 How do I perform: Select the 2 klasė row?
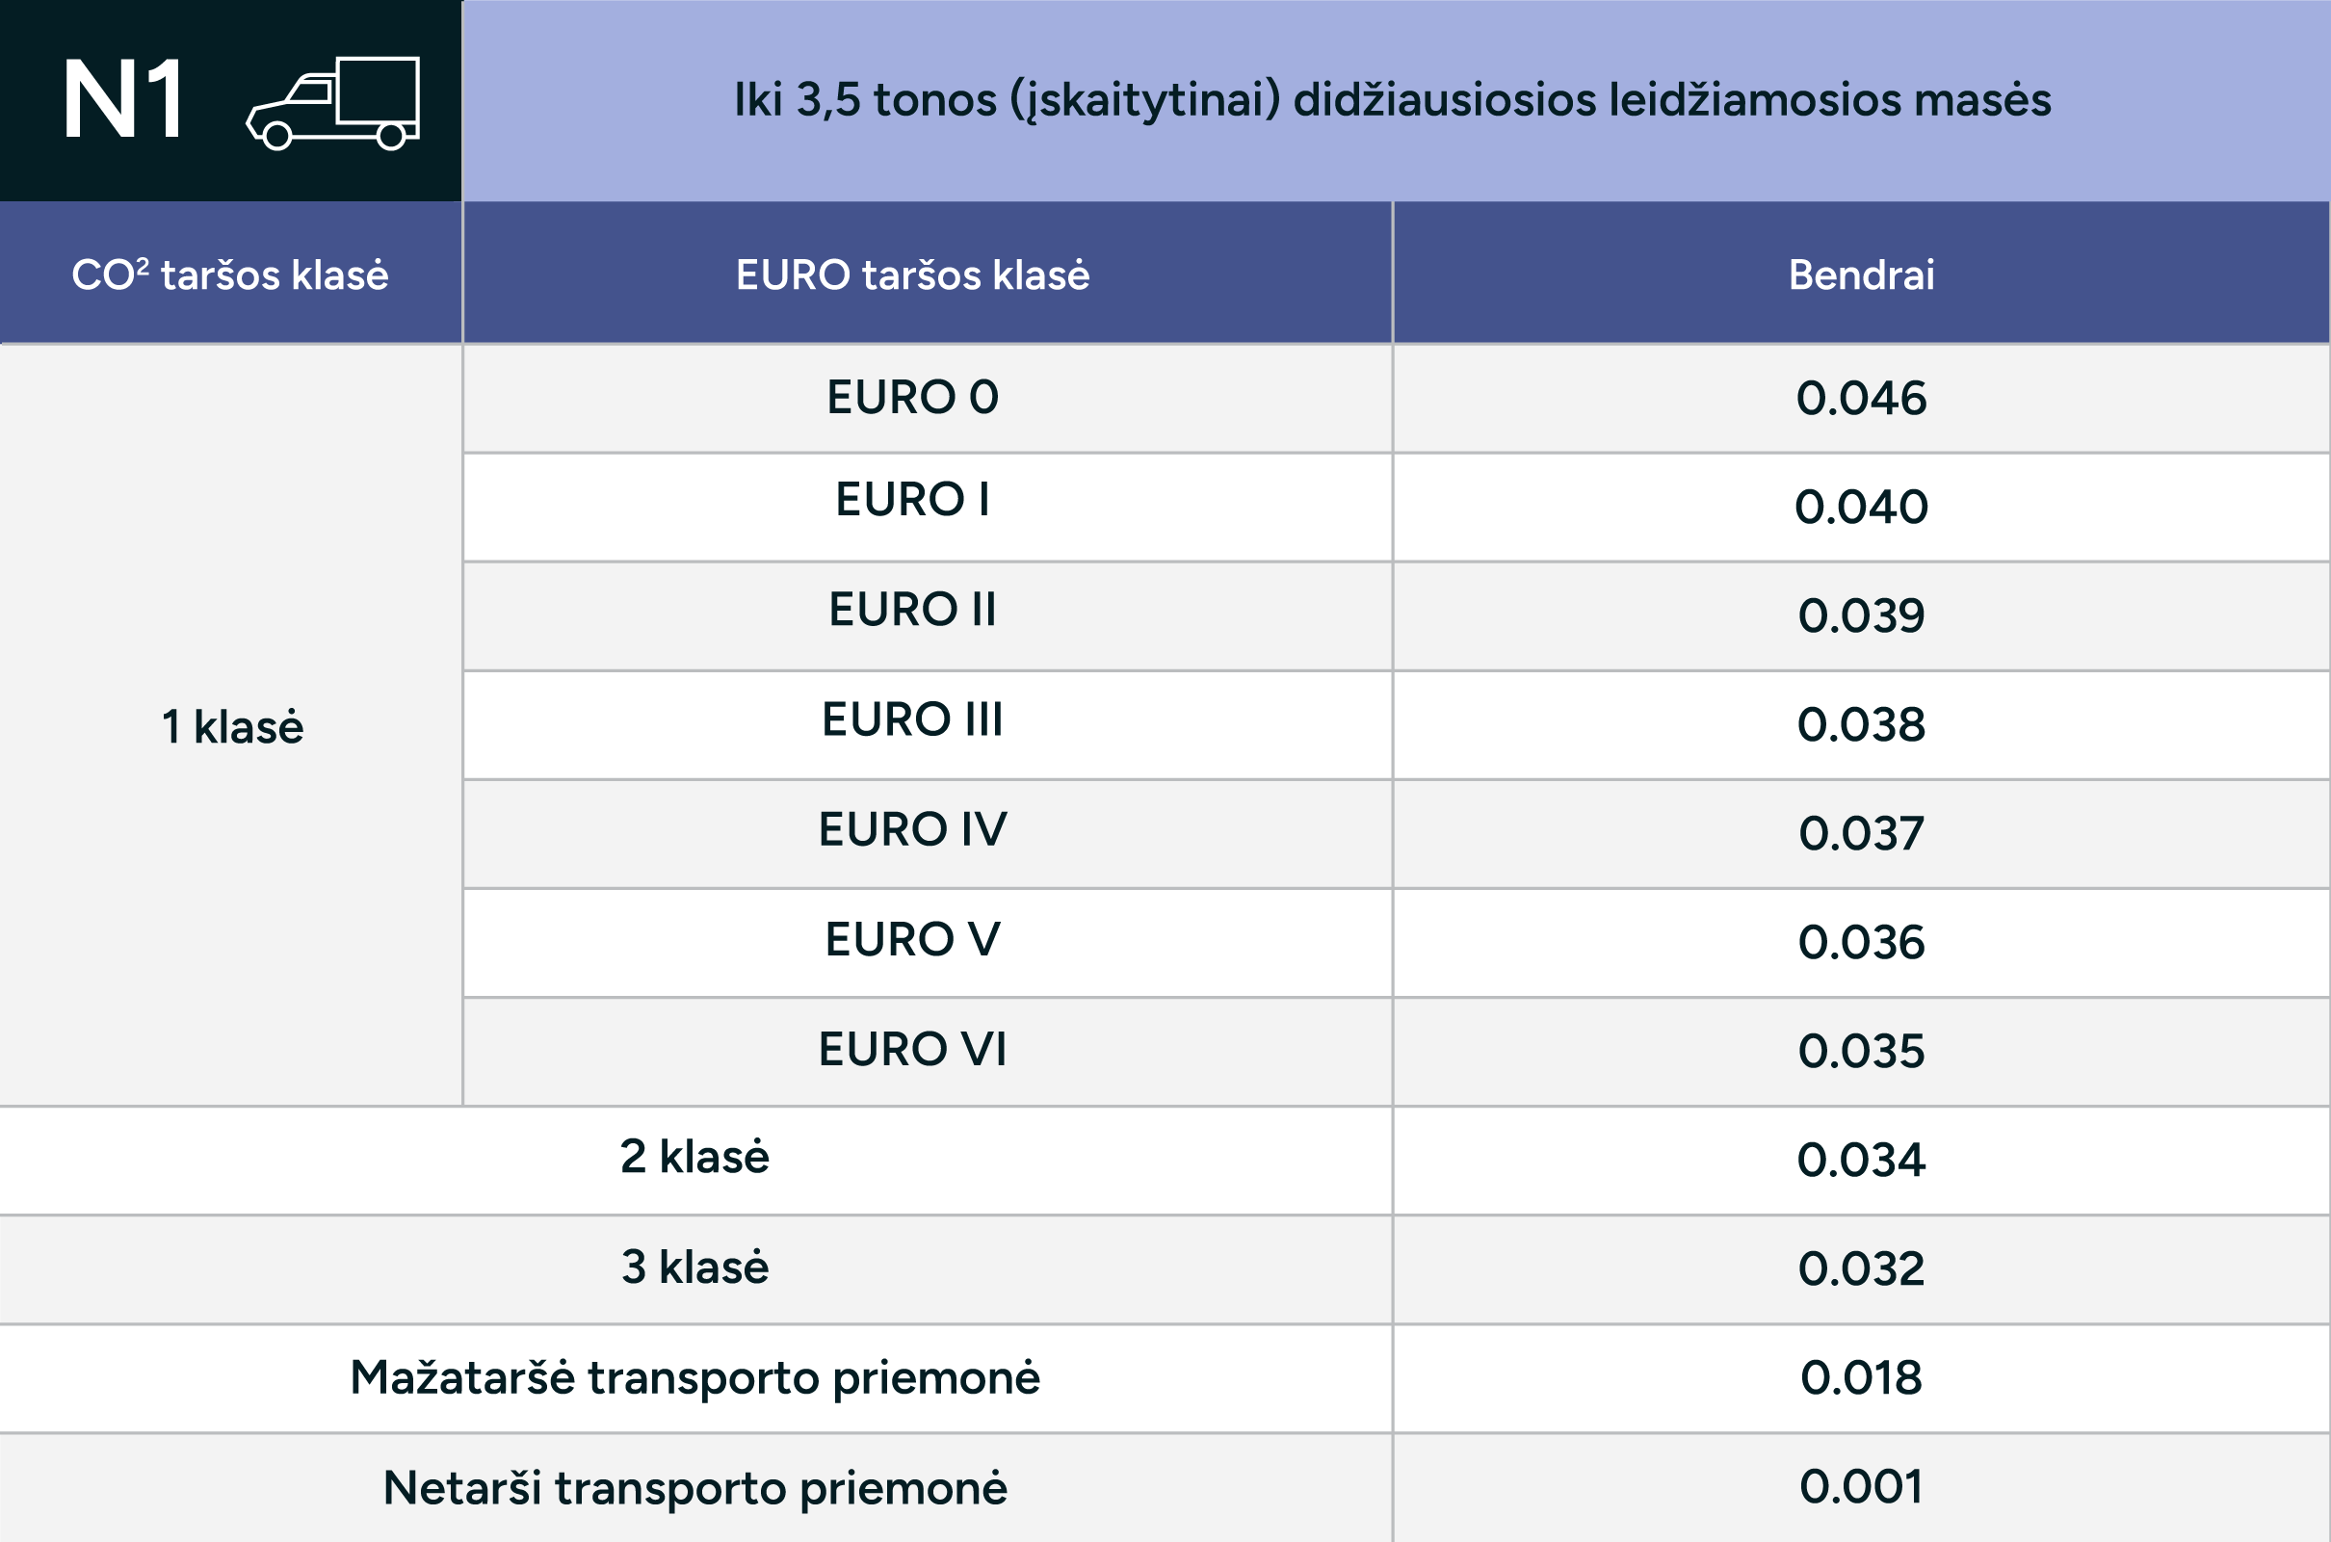coord(1165,1161)
